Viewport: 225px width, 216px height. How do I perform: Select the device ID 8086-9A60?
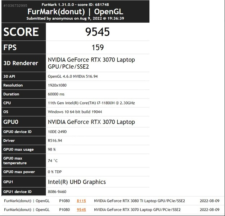(x=57, y=192)
